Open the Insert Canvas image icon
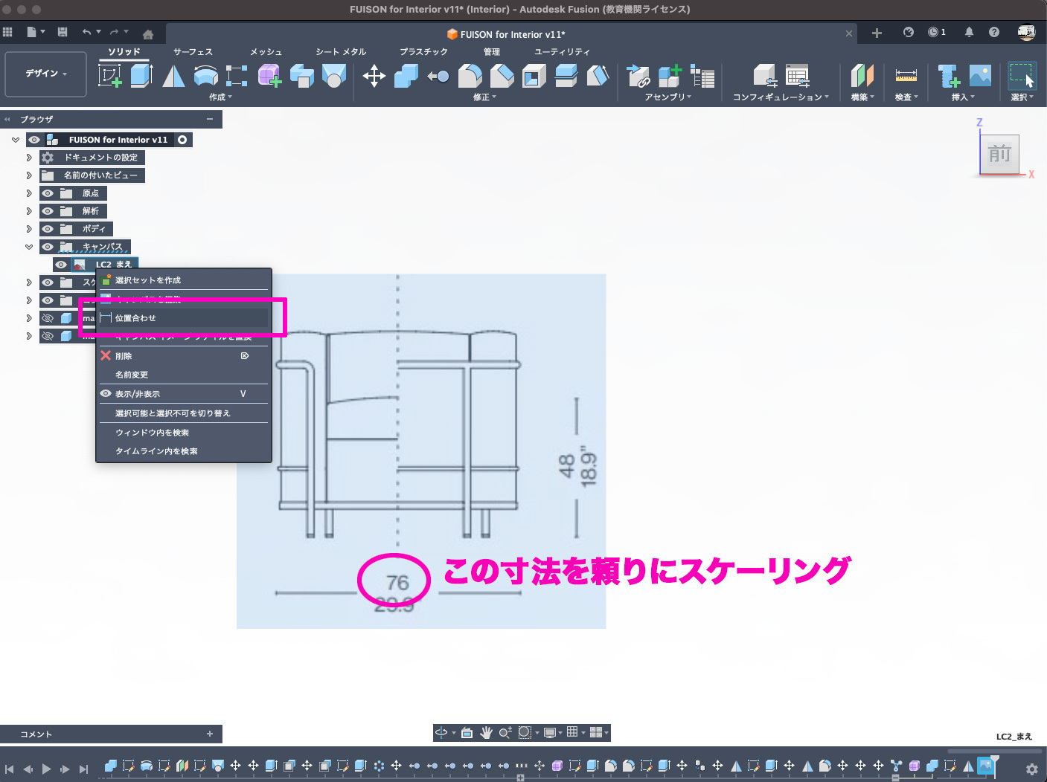 click(980, 75)
